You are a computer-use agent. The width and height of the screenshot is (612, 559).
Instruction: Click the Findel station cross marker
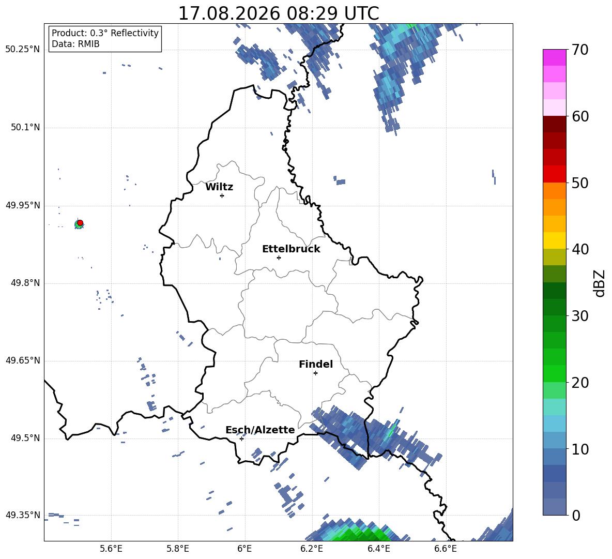315,373
